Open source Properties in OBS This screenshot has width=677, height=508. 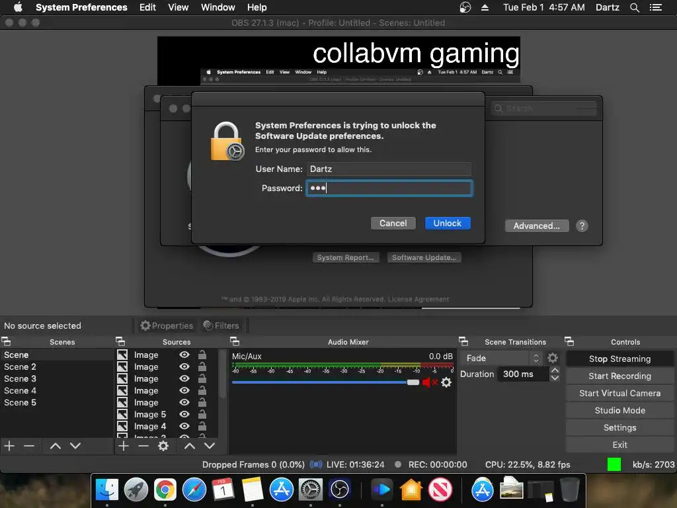click(167, 325)
